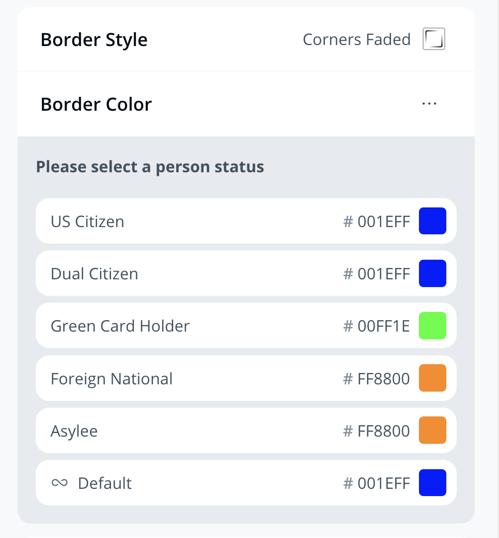Edit the Asylee hex code field
The width and height of the screenshot is (499, 538).
pos(383,431)
